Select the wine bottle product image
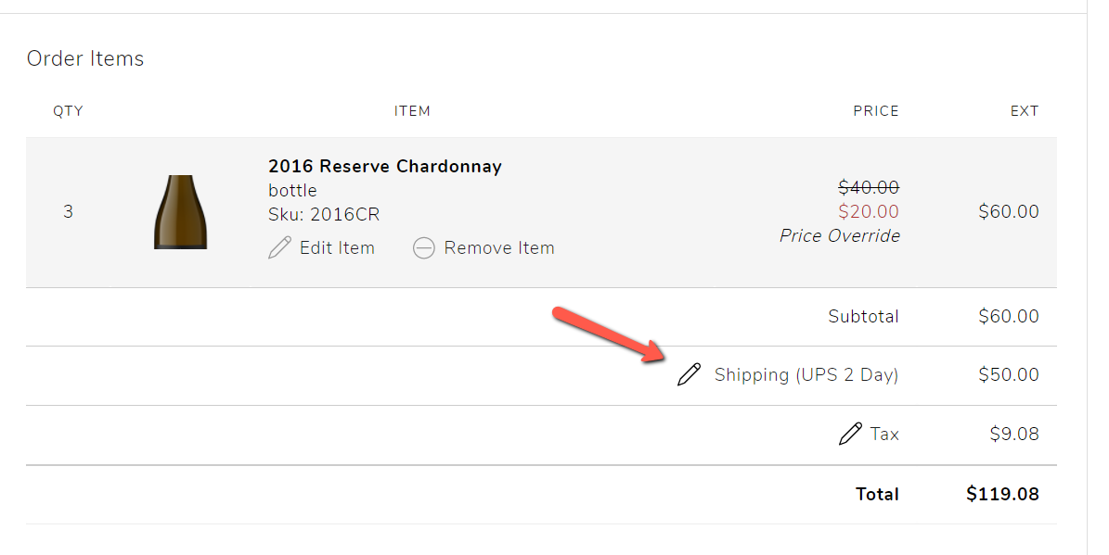1109x555 pixels. click(x=180, y=211)
